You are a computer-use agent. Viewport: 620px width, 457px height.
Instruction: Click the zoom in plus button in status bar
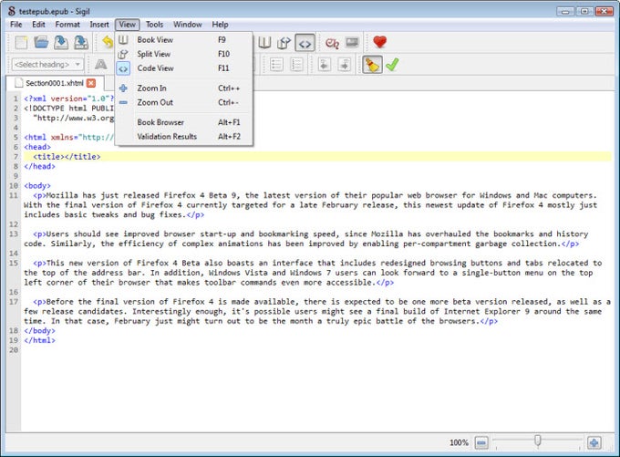[x=594, y=442]
